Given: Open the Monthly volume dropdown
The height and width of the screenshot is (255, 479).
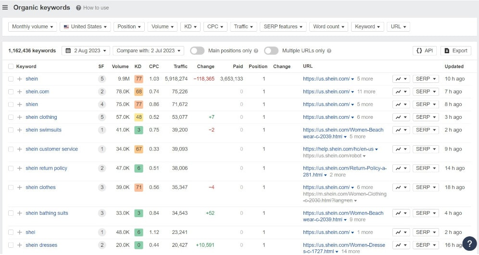Looking at the screenshot, I should click(32, 27).
